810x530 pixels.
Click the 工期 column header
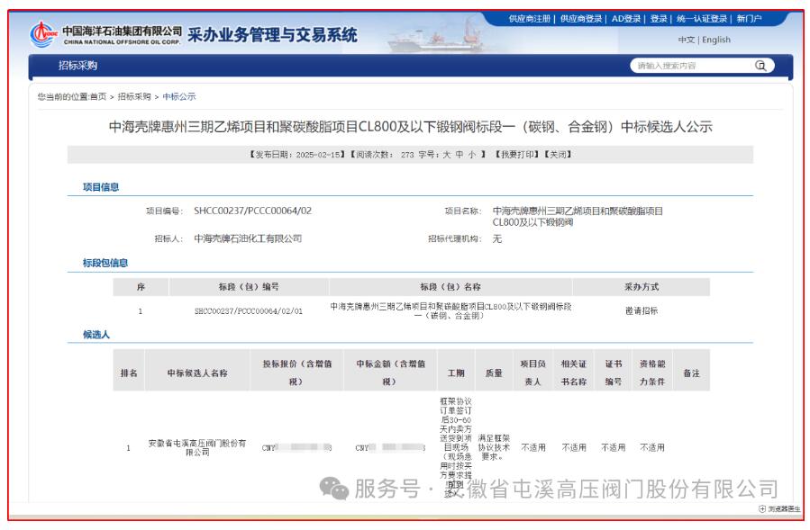pos(456,373)
